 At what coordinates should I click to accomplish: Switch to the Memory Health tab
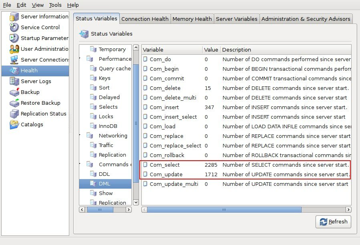192,19
